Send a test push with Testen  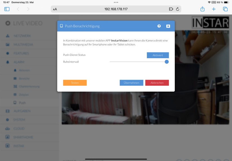click(x=75, y=83)
